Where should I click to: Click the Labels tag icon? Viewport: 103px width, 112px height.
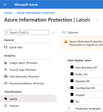click(6, 99)
